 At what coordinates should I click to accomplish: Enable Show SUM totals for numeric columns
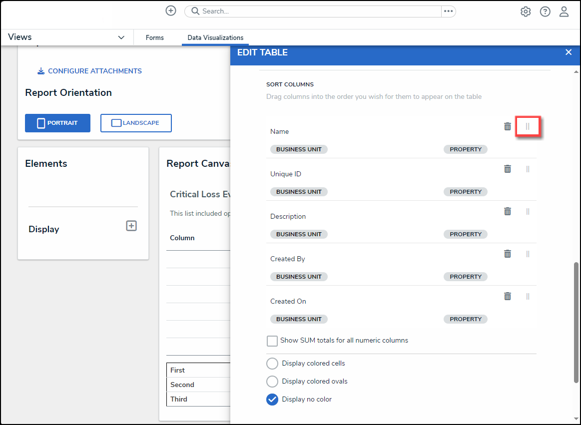(272, 341)
